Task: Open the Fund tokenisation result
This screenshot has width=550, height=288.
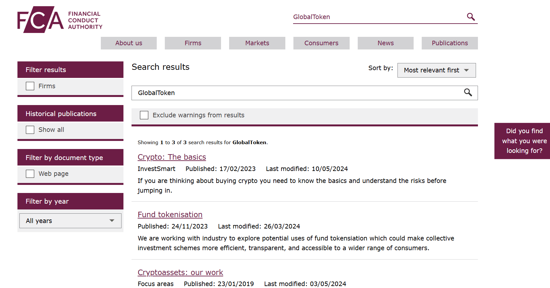Action: [x=170, y=215]
